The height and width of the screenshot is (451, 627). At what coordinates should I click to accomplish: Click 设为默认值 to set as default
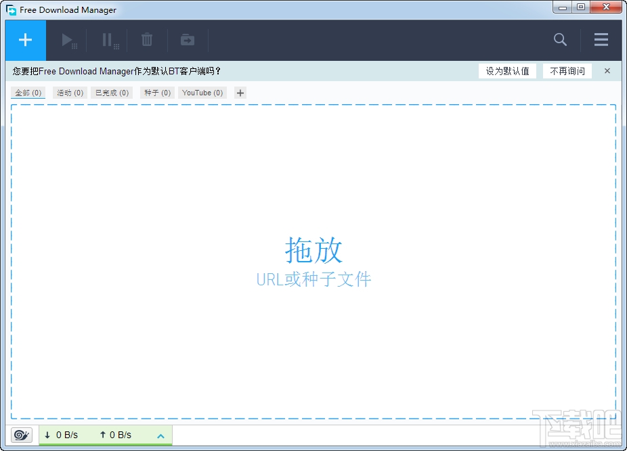click(507, 70)
